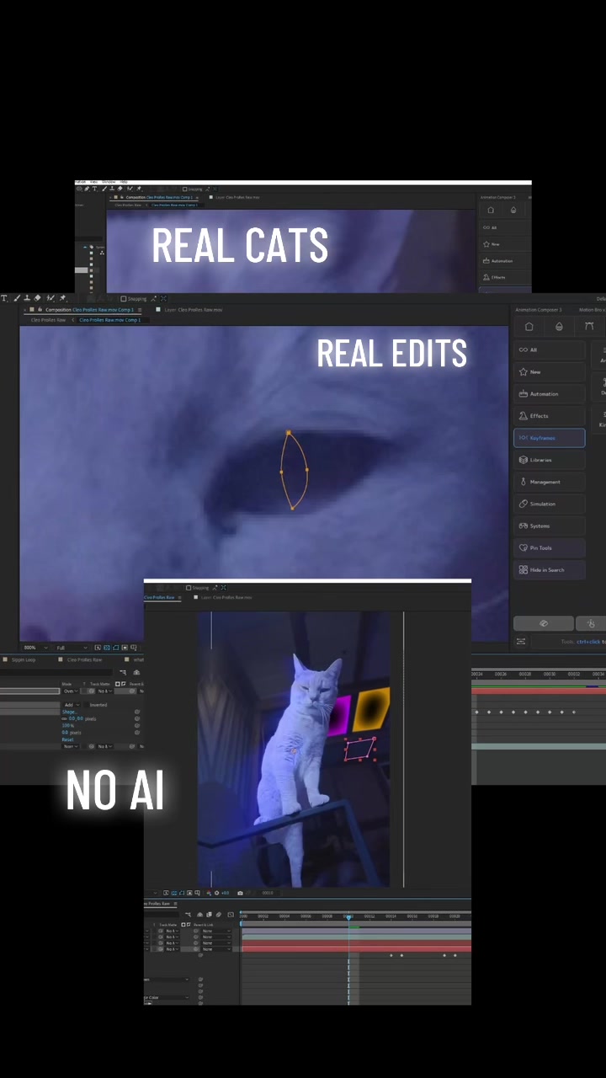
Task: Click Animation Composer home icon in middle window
Action: coord(529,327)
